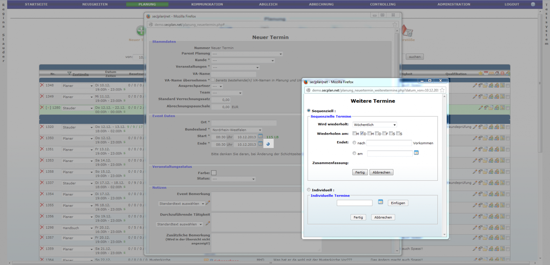Click pencil icon beside Event Bemerkung Standardtext
The width and height of the screenshot is (550, 265).
[x=208, y=203]
